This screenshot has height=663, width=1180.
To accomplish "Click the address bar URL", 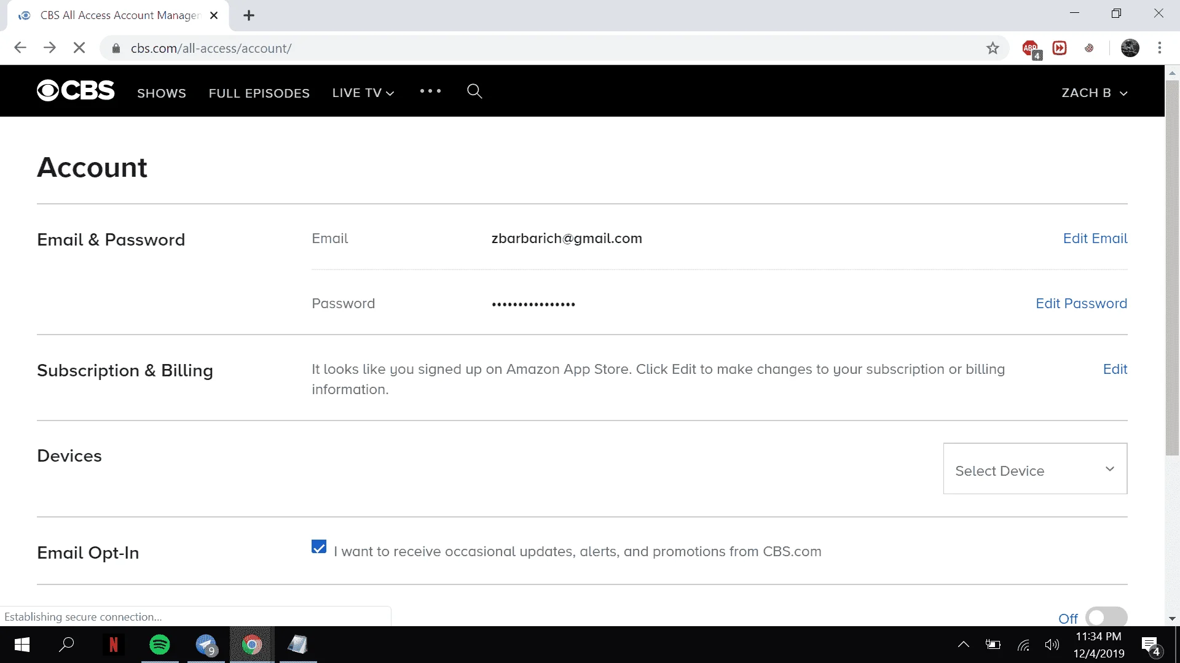I will (211, 48).
